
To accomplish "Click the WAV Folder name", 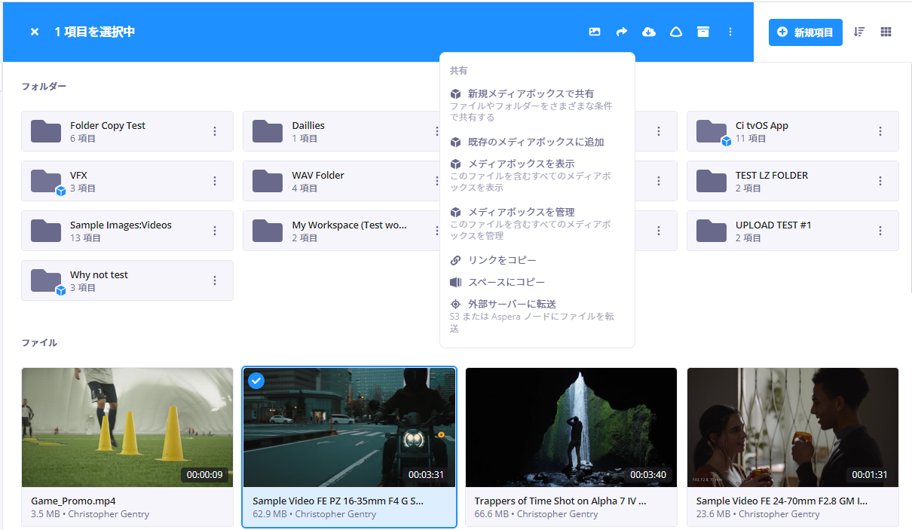I will pos(318,176).
